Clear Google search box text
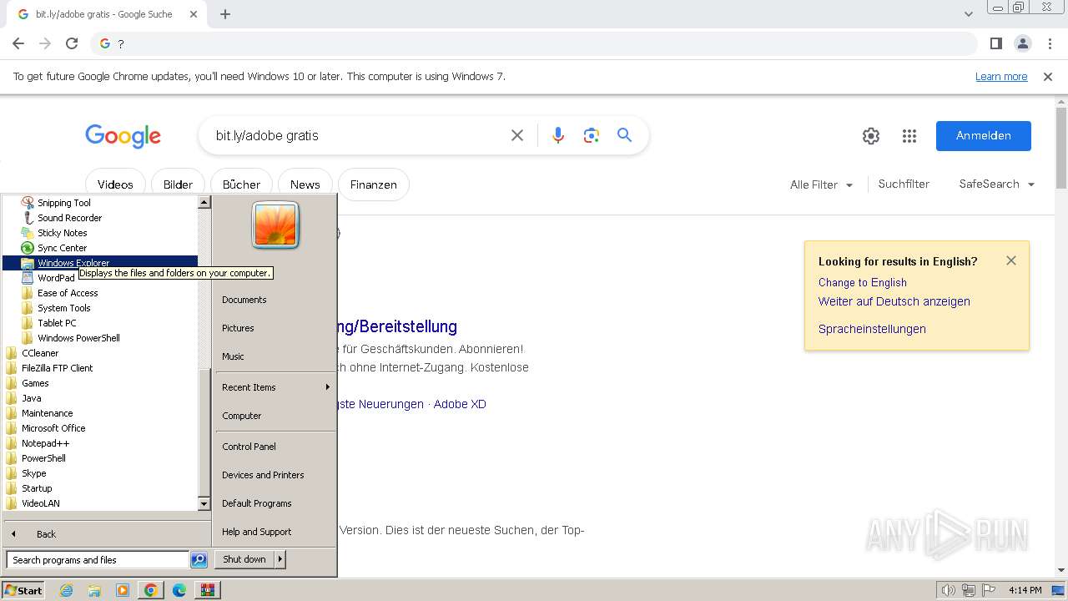Screen dimensions: 1068x601 (517, 135)
